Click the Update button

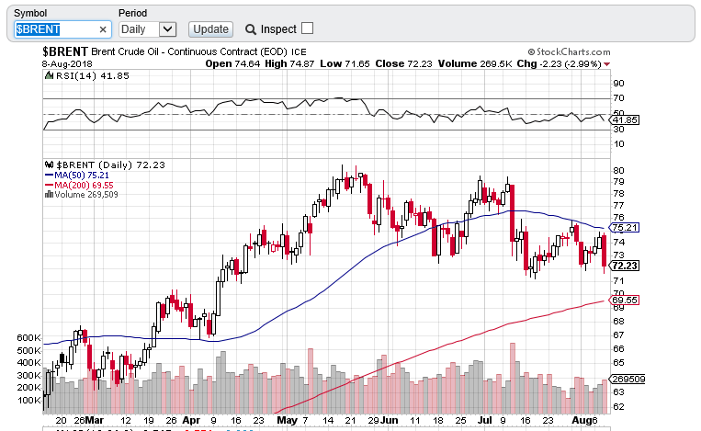tap(210, 29)
